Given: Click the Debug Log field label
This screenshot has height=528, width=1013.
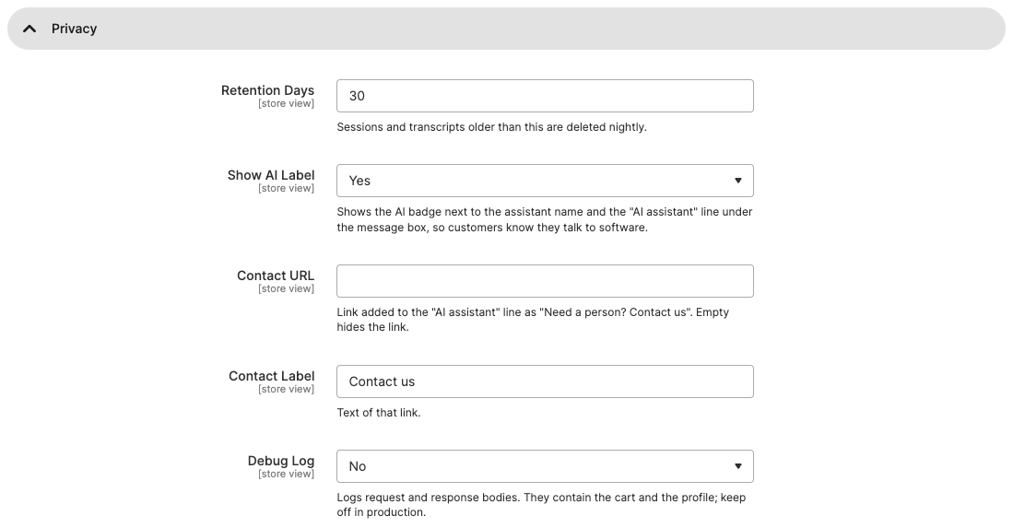Looking at the screenshot, I should (x=281, y=461).
